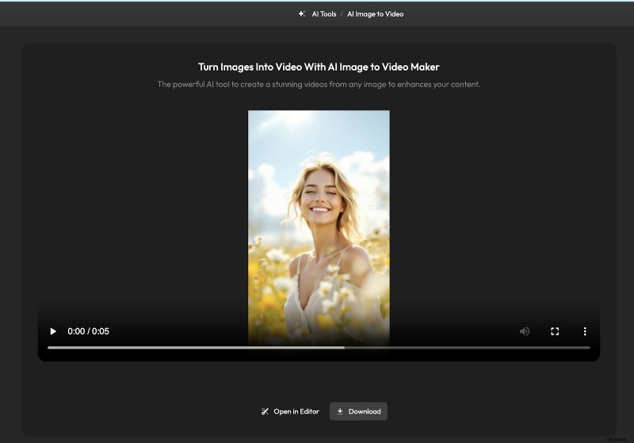Click the 0:00 / 0:05 time display
The width and height of the screenshot is (634, 443).
tap(88, 331)
